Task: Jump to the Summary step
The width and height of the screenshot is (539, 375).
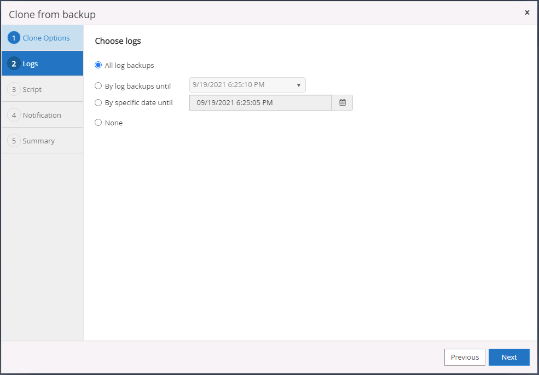Action: [38, 141]
